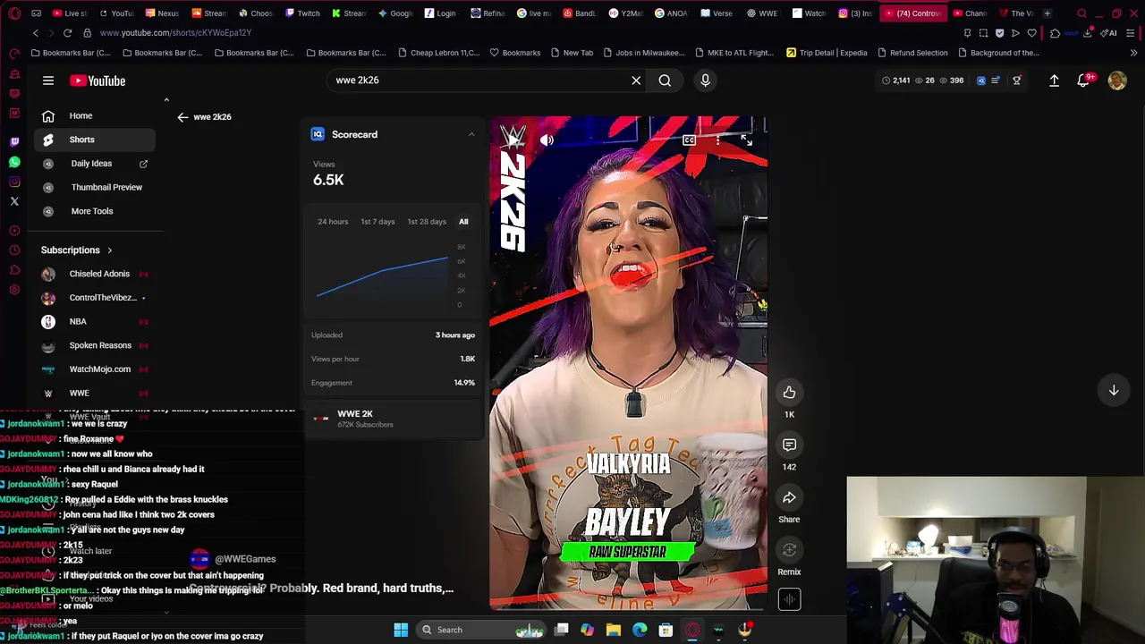The height and width of the screenshot is (644, 1145).
Task: Reload the page with the browser refresh icon
Action: (67, 33)
